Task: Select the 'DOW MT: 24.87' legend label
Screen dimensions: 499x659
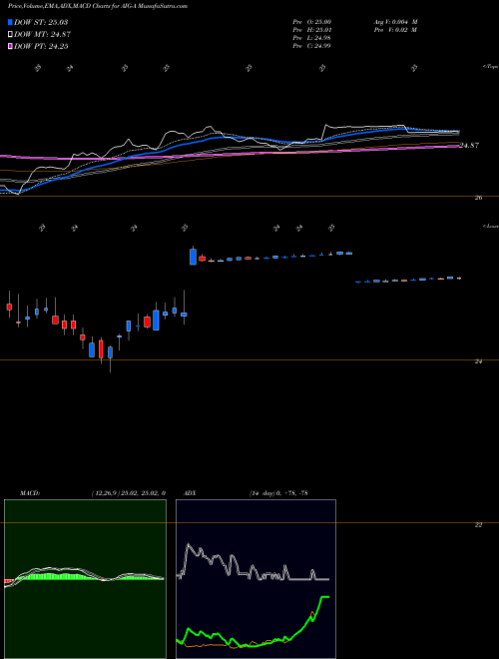Action: pyautogui.click(x=42, y=35)
